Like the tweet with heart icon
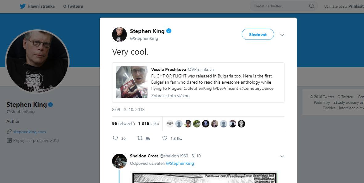364x183 pixels. 165,138
